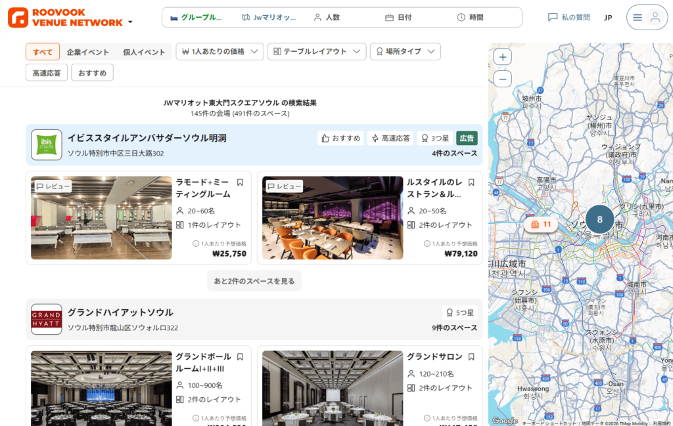Click the user profile avatar icon
The height and width of the screenshot is (426, 673).
655,18
